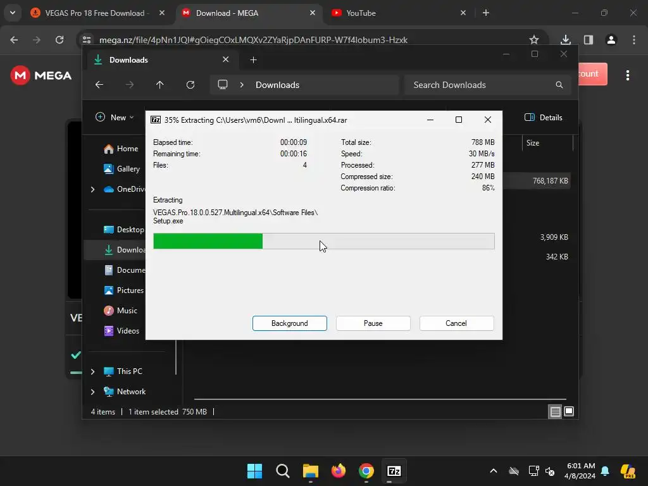Click 7-Zip icon in taskbar
This screenshot has height=486, width=648.
pos(394,471)
